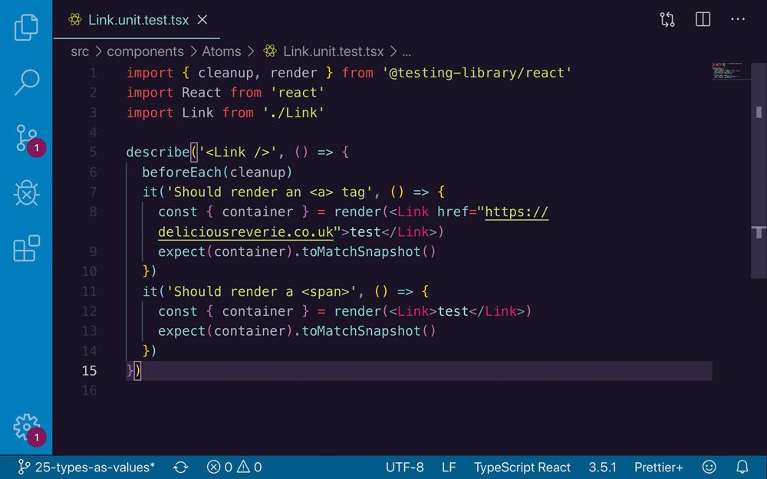The height and width of the screenshot is (479, 767).
Task: Synchronize changes with the status bar sync icon
Action: pyautogui.click(x=179, y=467)
